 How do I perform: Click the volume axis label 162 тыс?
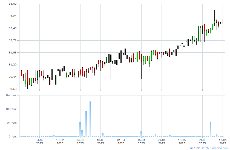coord(11,95)
